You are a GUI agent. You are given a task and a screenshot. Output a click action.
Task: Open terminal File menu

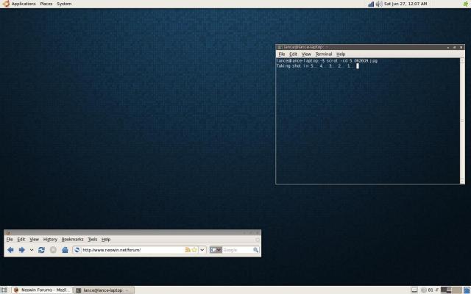[282, 54]
